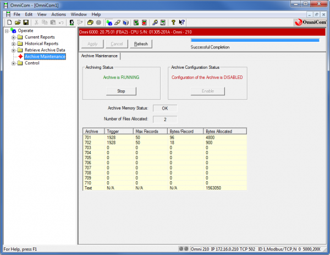The height and width of the screenshot is (255, 330).
Task: Expand the Retrieve Archive Data node
Action: [x=13, y=50]
